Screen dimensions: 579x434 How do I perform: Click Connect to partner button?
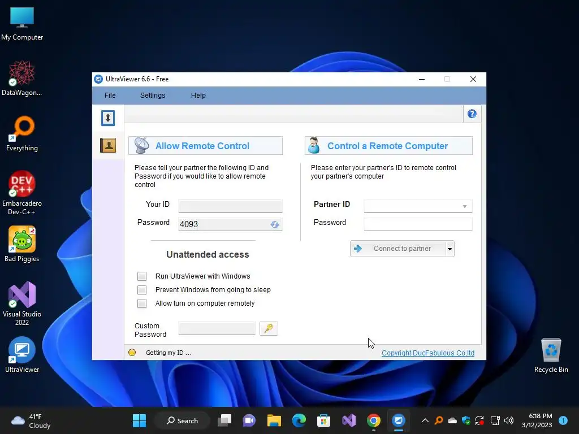coord(397,249)
